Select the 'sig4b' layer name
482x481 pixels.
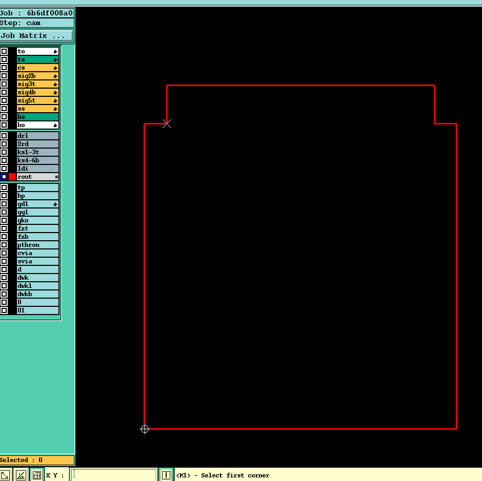[x=38, y=92]
